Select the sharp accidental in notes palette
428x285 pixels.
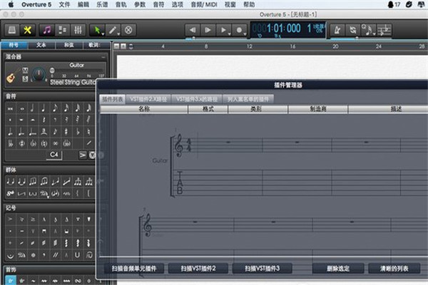66,132
